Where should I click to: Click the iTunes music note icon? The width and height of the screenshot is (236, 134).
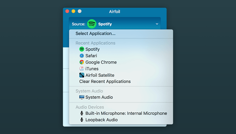(82, 69)
